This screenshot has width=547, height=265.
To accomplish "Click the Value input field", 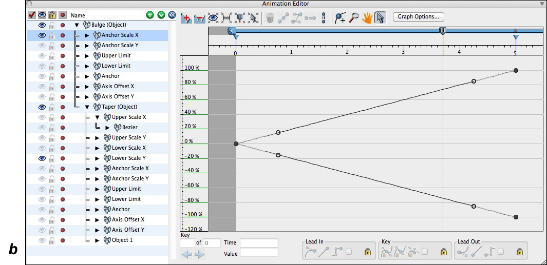I will pos(259,252).
